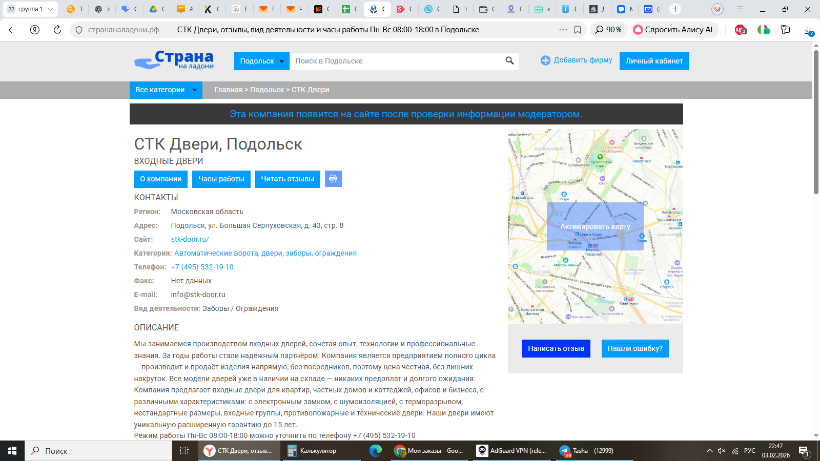Open the 'Личный кабинет' button
This screenshot has height=461, width=820.
tap(654, 61)
